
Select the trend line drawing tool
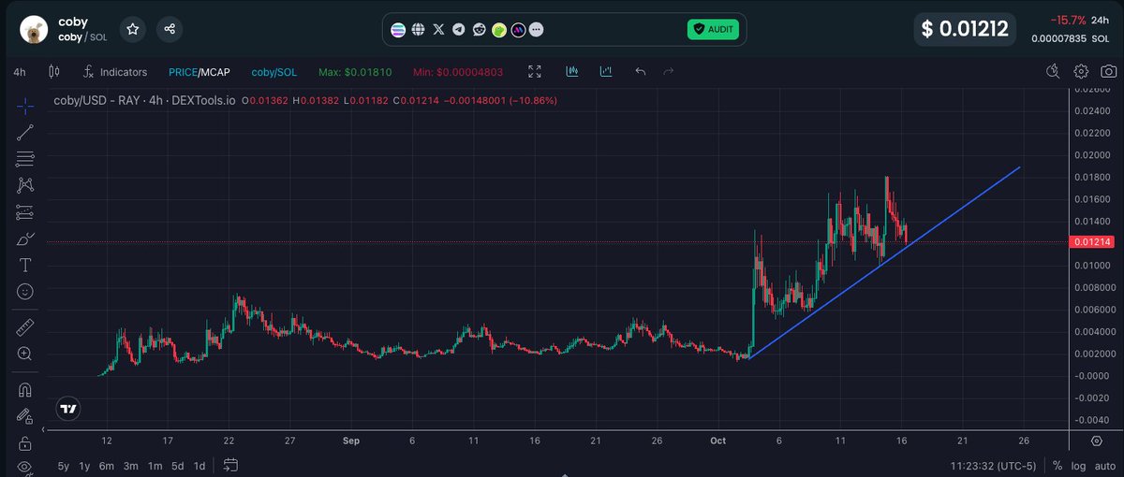[25, 133]
